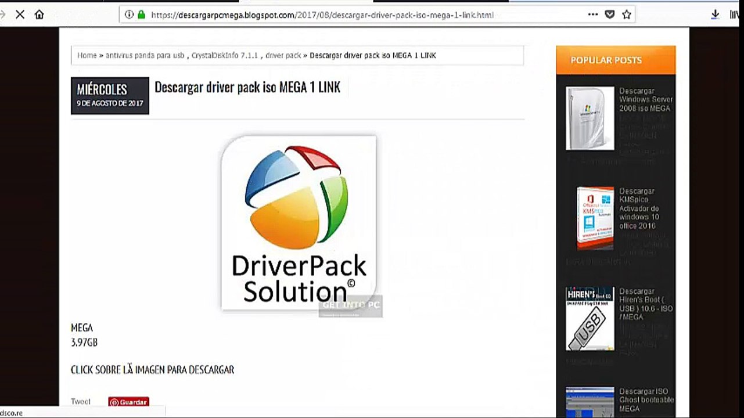Image resolution: width=744 pixels, height=418 pixels.
Task: Click the '3.97GB' file size text
Action: tap(84, 343)
